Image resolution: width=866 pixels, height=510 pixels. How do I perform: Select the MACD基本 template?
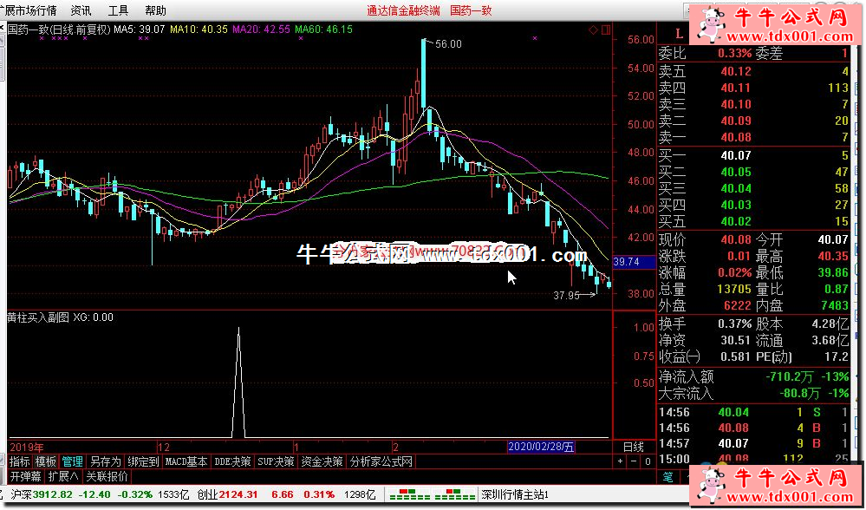coord(186,462)
